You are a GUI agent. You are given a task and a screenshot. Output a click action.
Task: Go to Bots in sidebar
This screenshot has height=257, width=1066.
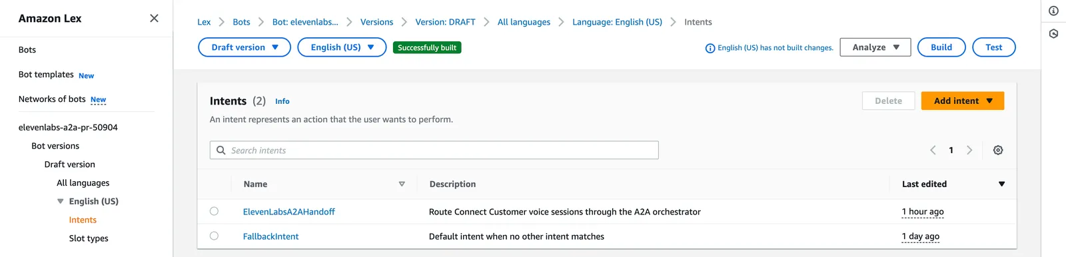pos(27,50)
